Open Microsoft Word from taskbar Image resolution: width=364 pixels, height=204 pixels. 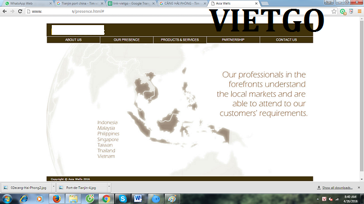tap(139, 199)
